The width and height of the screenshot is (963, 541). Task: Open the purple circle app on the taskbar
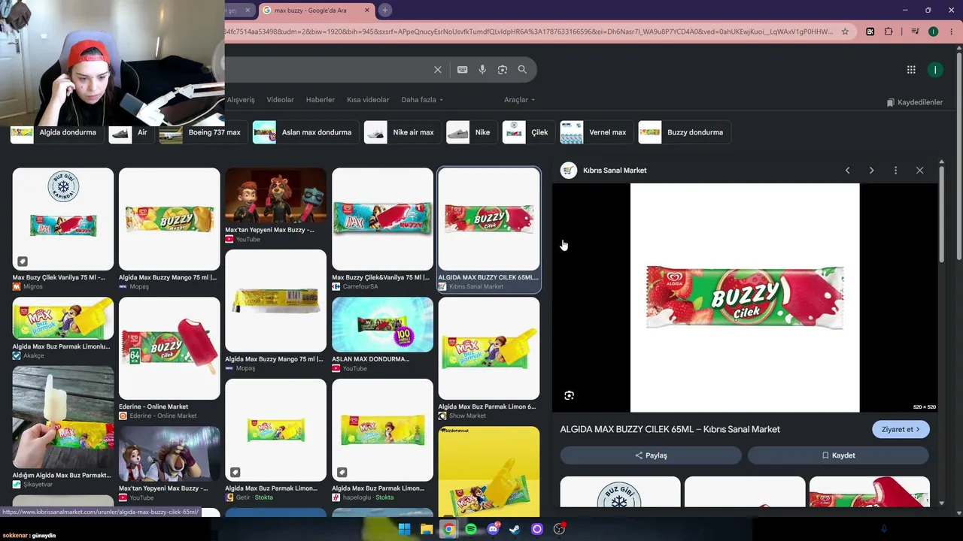click(x=537, y=529)
